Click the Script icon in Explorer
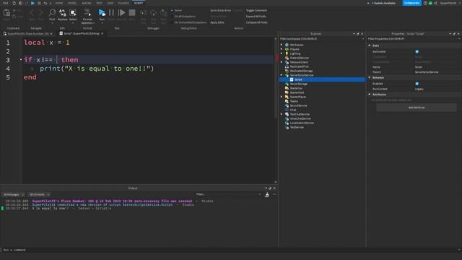Screen dimensions: 462x260 pos(292,79)
